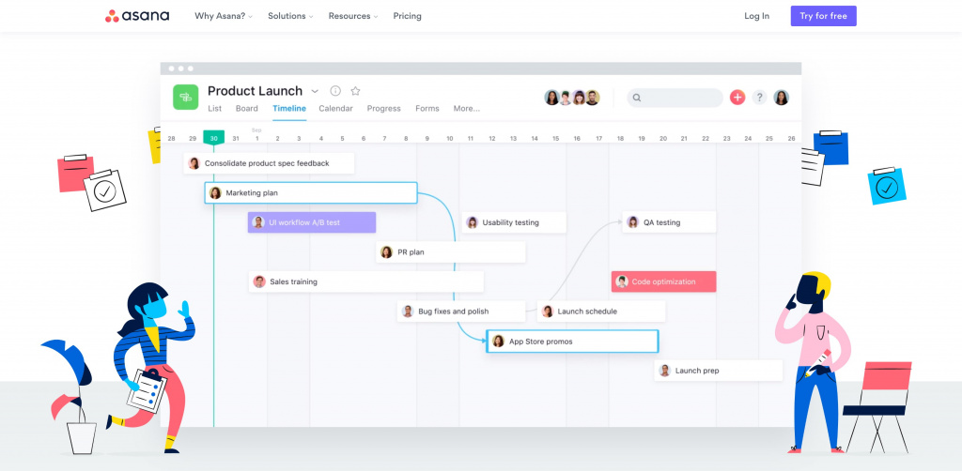Click the assignee avatar on QA testing
962x471 pixels.
(633, 222)
